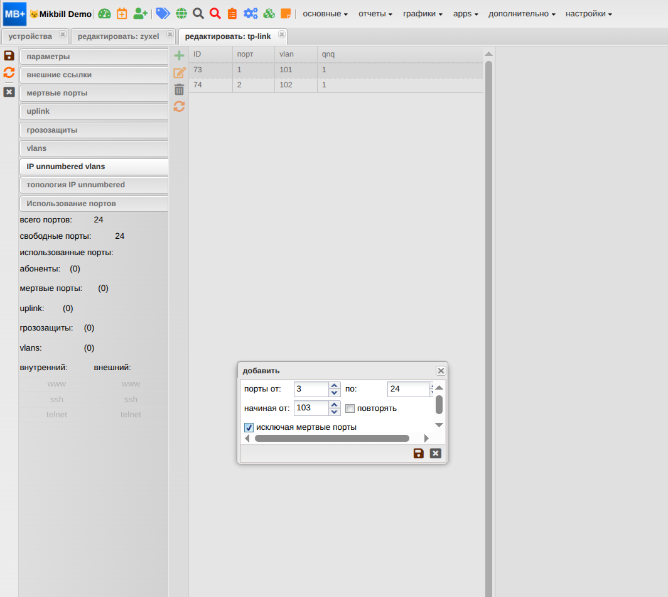This screenshot has height=597, width=668.
Task: Sort by the qnq column header
Action: pyautogui.click(x=400, y=54)
